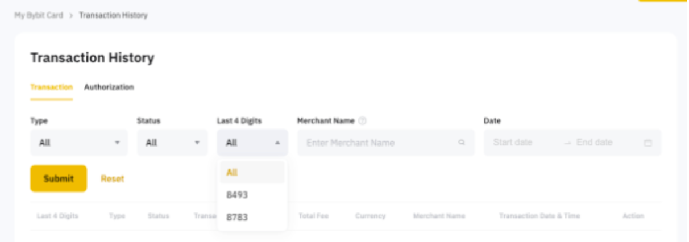Choose card ending in 8493
689x242 pixels.
pyautogui.click(x=251, y=195)
